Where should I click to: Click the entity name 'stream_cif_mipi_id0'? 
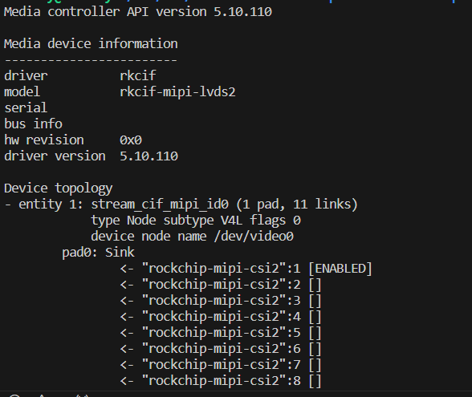click(160, 205)
